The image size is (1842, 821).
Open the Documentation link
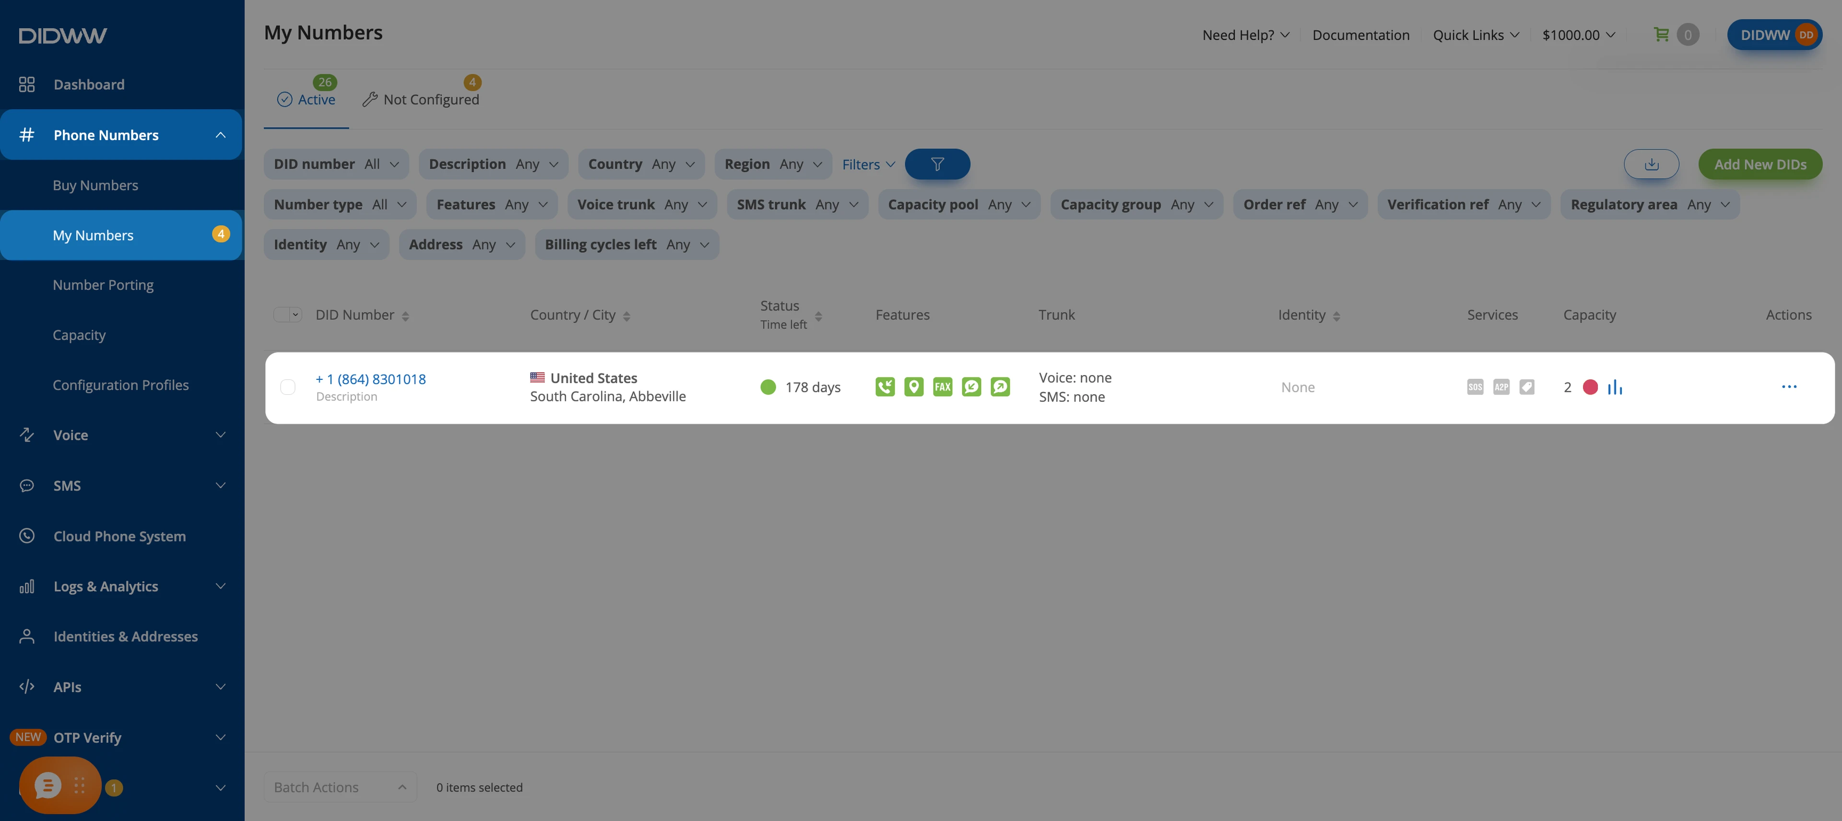[x=1361, y=35]
